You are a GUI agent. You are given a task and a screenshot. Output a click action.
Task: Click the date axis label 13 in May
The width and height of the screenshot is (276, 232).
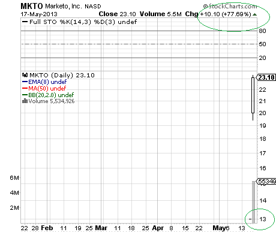[x=242, y=228]
